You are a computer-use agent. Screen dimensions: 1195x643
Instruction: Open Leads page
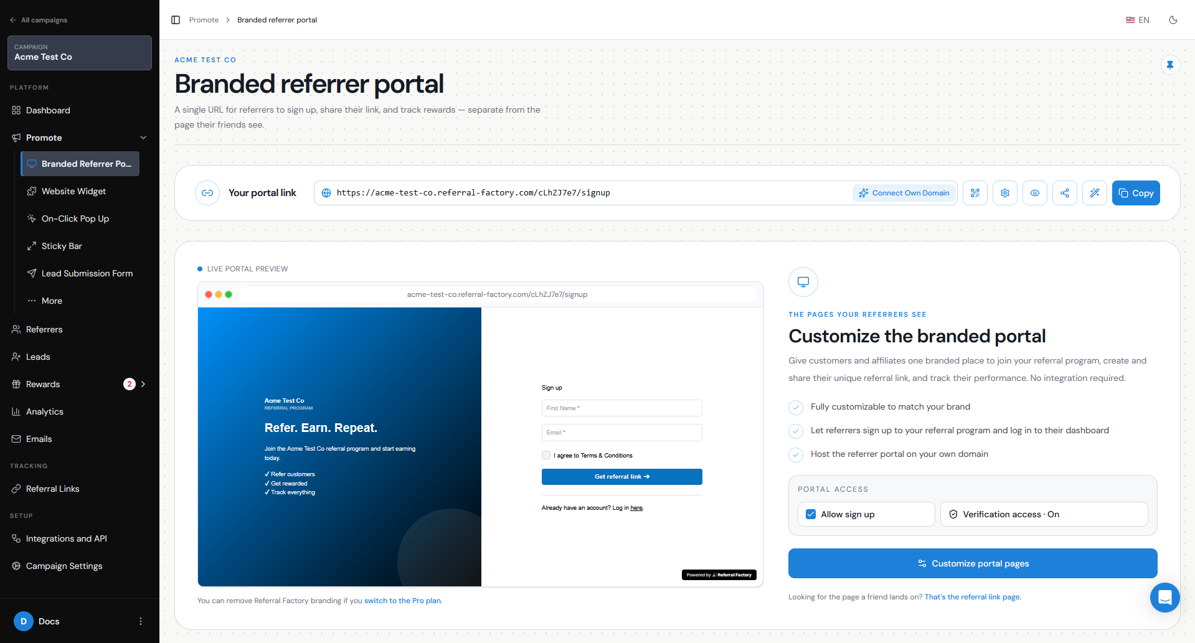(80, 357)
